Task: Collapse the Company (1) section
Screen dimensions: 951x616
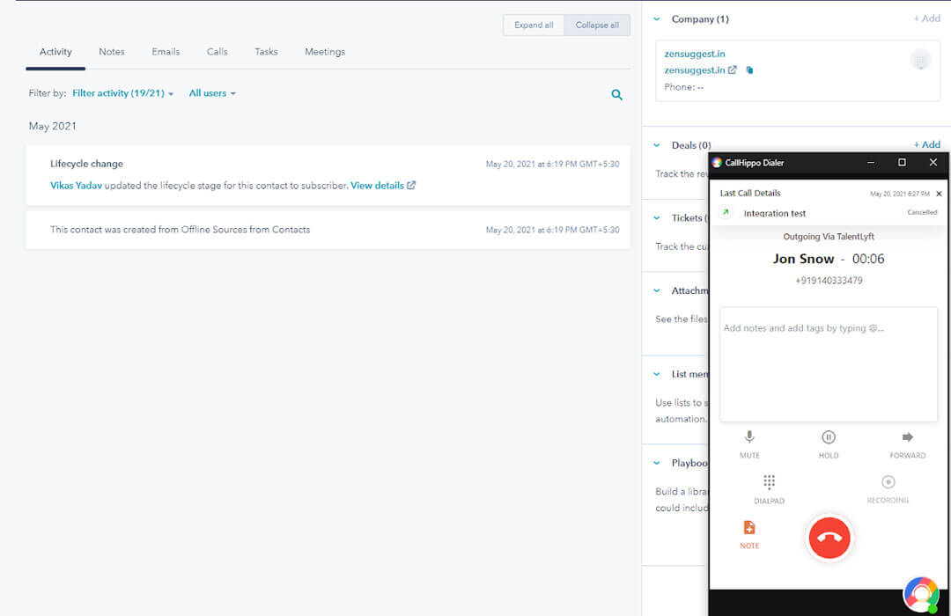Action: tap(656, 19)
